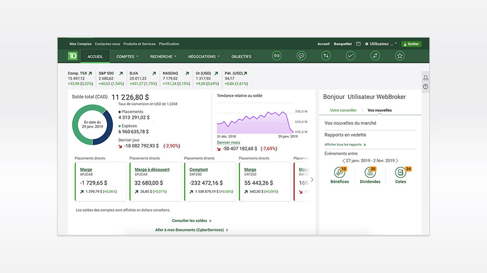Viewport: 487px width, 273px height.
Task: Expand the RECHERCHE dropdown menu
Action: pos(163,56)
